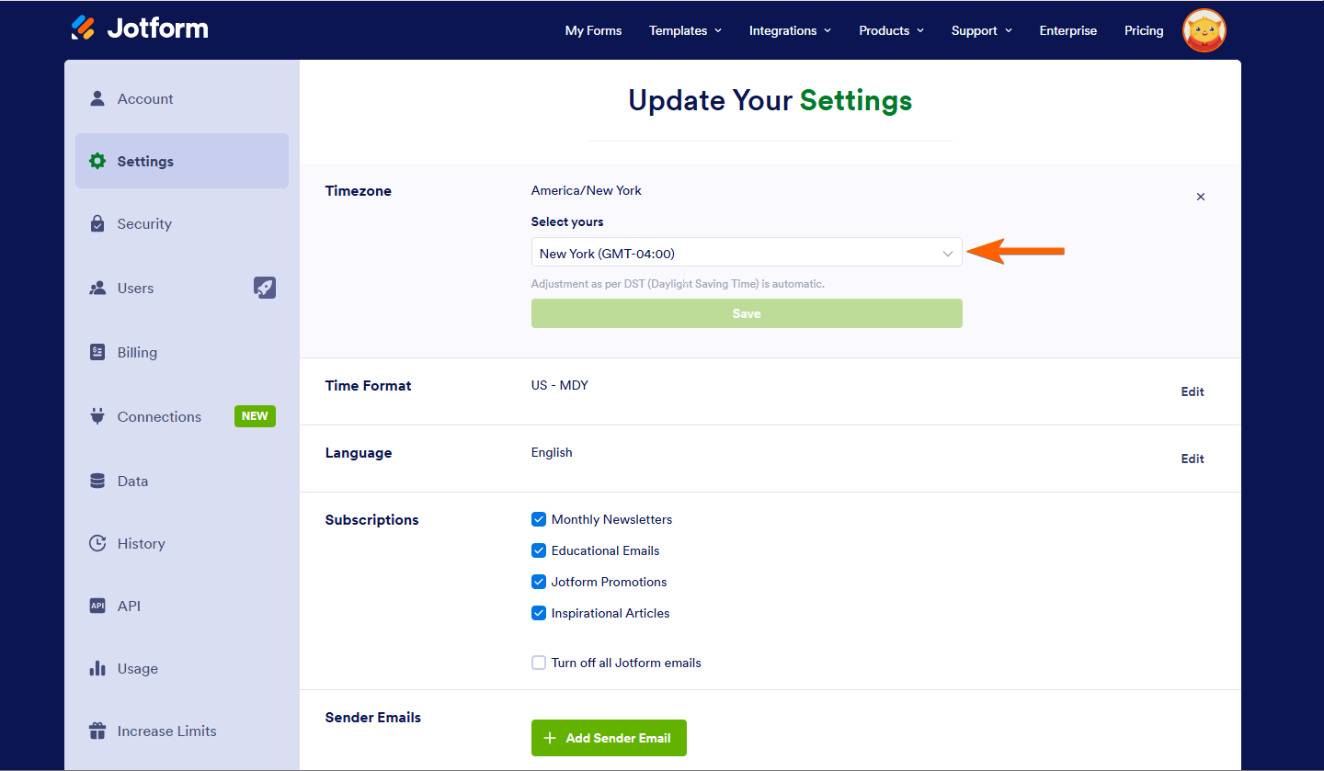Viewport: 1324px width, 771px height.
Task: Open the History tab
Action: tap(182, 543)
